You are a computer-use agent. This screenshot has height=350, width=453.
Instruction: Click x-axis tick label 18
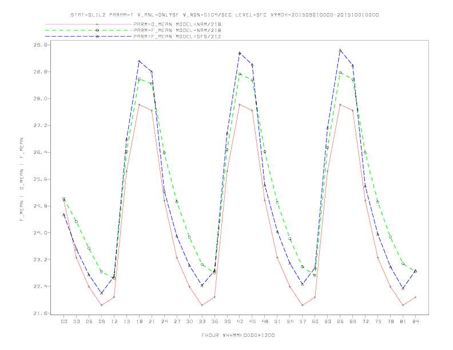click(139, 321)
